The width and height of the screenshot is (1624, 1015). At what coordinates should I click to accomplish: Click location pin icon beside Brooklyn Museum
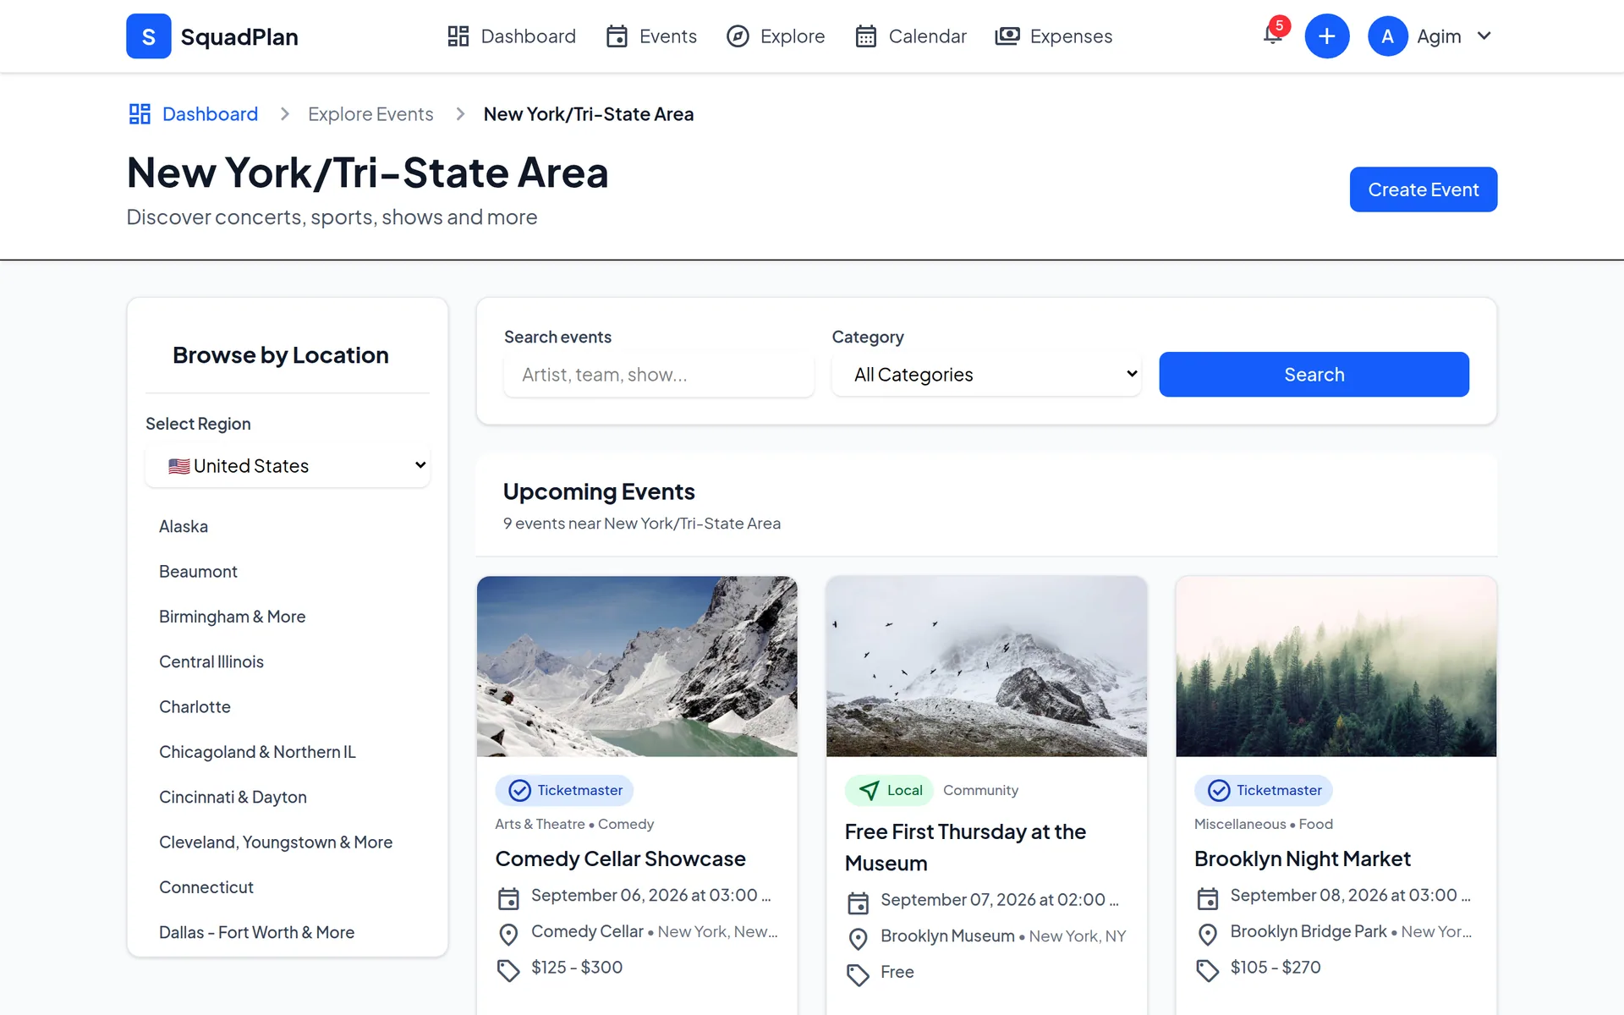click(858, 939)
